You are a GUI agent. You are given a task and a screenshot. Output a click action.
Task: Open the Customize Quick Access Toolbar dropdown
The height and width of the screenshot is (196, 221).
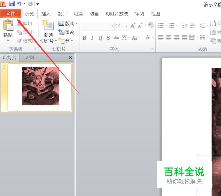[x=38, y=4]
